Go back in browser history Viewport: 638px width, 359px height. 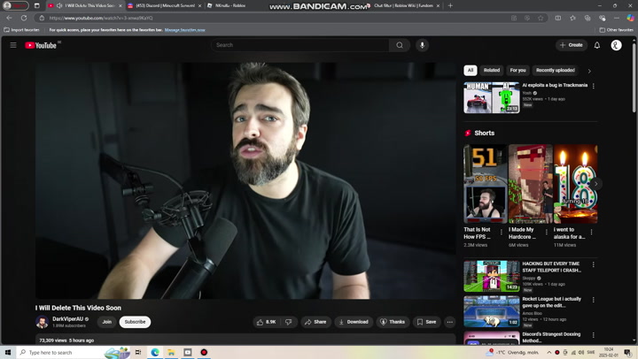click(9, 18)
